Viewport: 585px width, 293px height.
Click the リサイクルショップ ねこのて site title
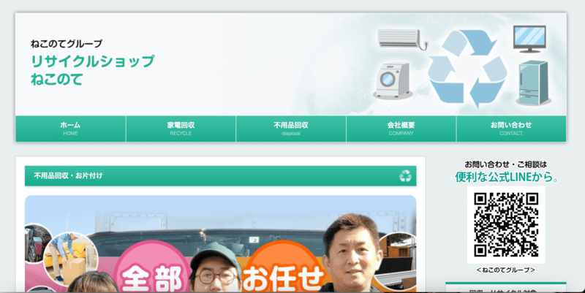pos(92,70)
